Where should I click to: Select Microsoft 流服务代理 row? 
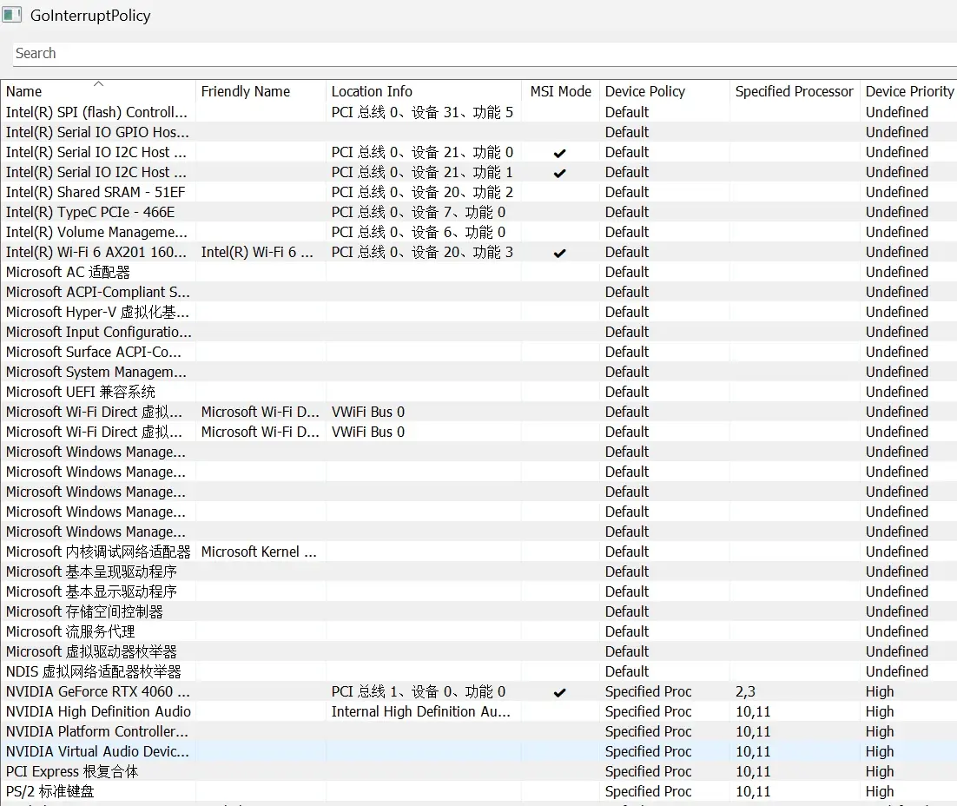tap(478, 632)
